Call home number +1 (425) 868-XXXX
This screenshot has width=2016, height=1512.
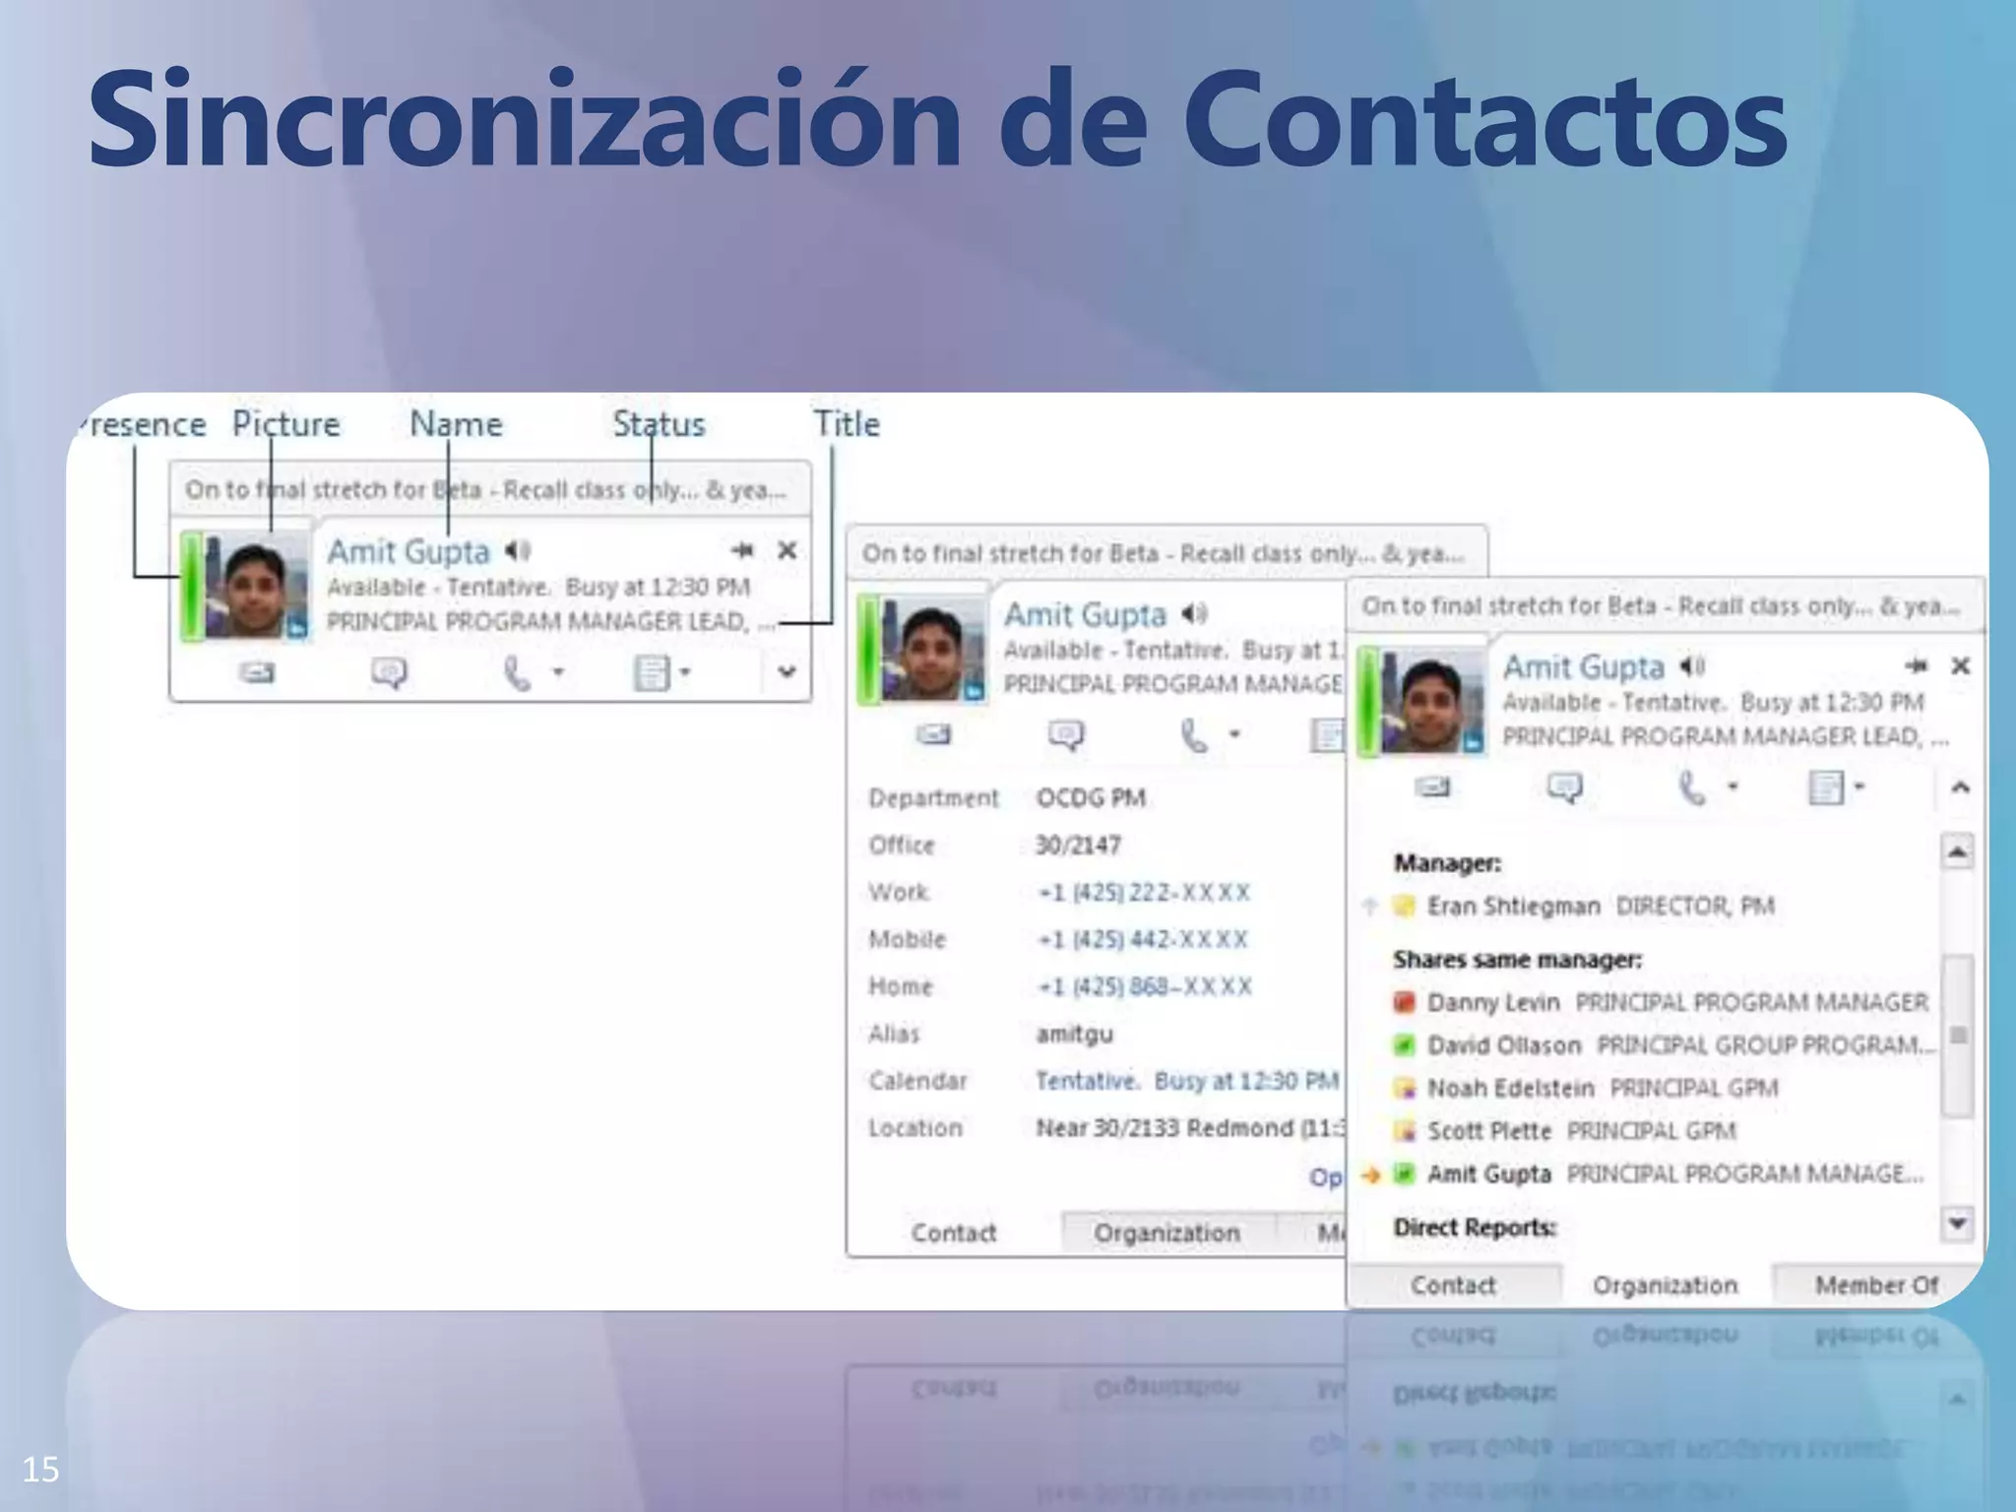pyautogui.click(x=1145, y=986)
